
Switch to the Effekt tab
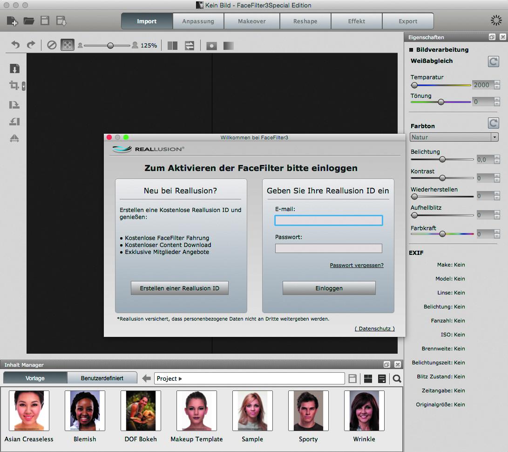tap(356, 21)
